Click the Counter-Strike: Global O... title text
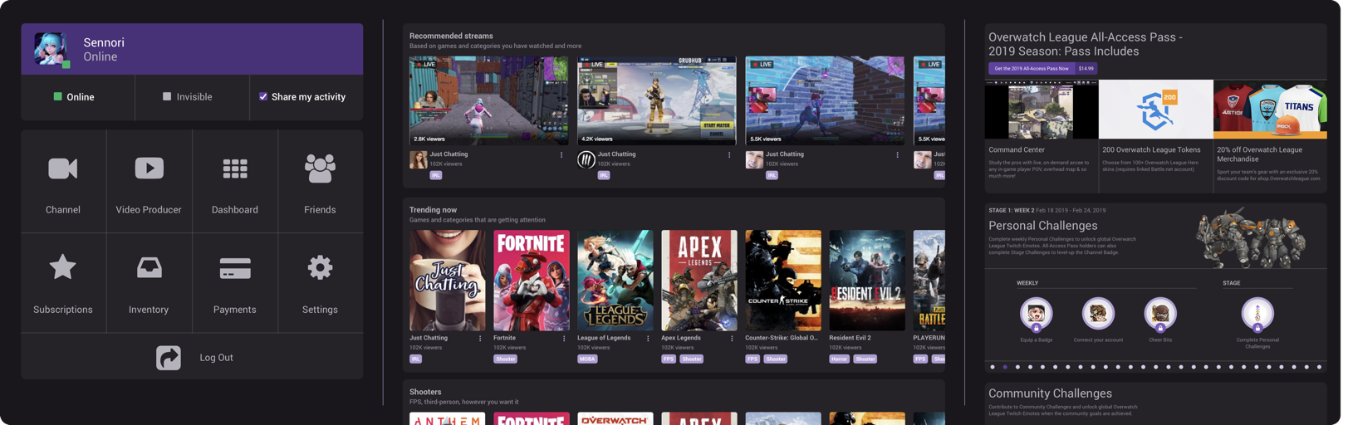The width and height of the screenshot is (1348, 425). point(782,339)
